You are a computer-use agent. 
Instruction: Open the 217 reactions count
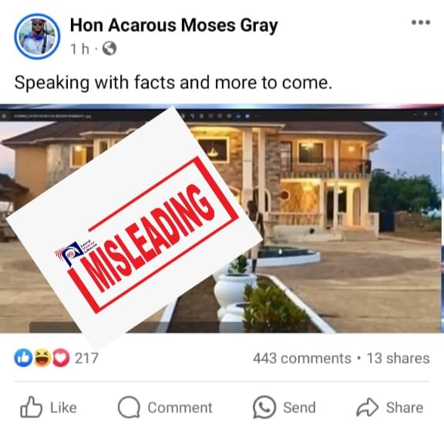coord(86,358)
